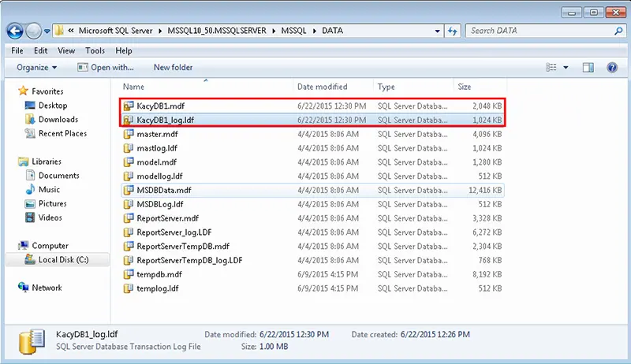The height and width of the screenshot is (364, 631).
Task: Open the Edit menu
Action: click(41, 50)
